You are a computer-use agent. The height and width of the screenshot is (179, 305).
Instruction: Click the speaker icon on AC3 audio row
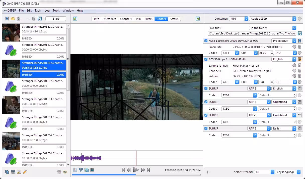click(299, 59)
